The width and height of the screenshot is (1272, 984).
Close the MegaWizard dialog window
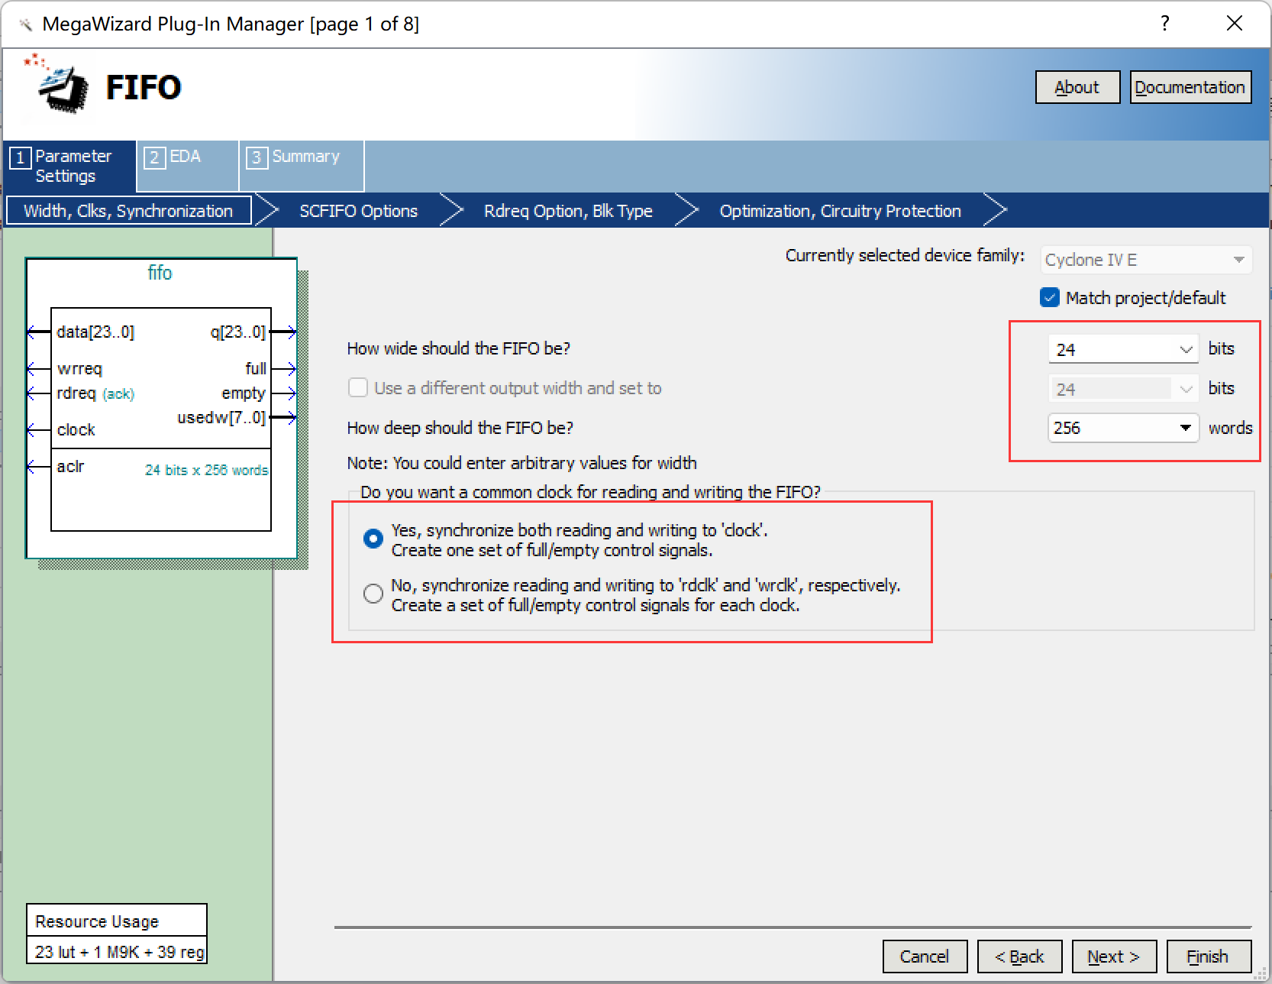pos(1235,24)
